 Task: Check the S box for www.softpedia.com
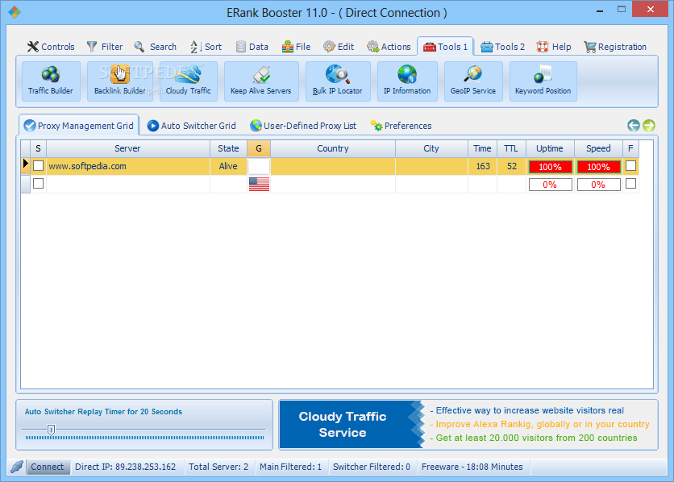[x=38, y=166]
